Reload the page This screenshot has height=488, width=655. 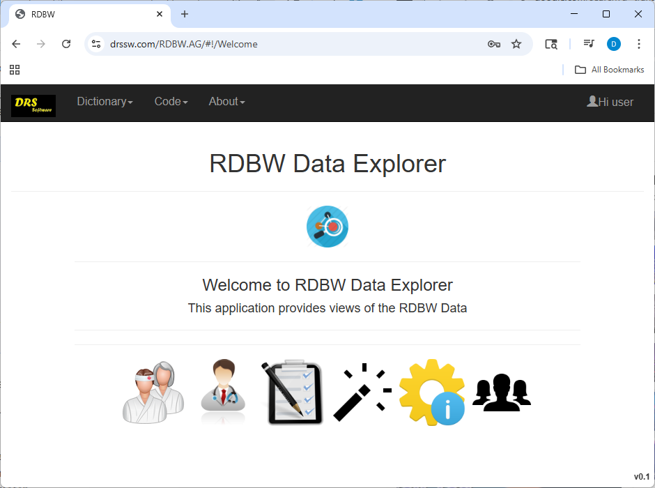(x=66, y=44)
